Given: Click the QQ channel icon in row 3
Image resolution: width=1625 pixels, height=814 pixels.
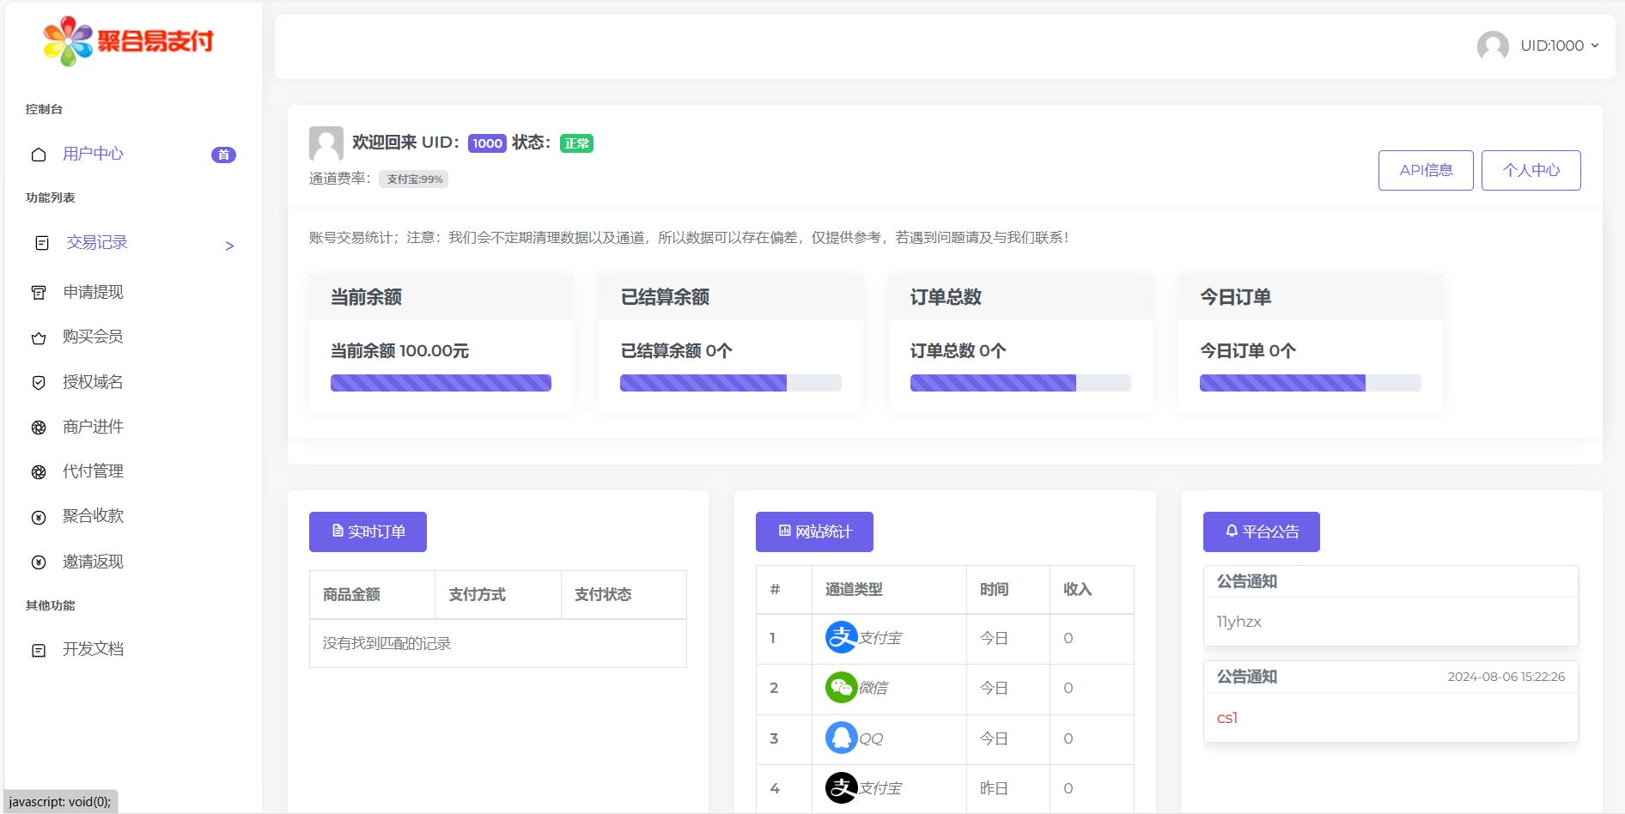Looking at the screenshot, I should tap(841, 738).
